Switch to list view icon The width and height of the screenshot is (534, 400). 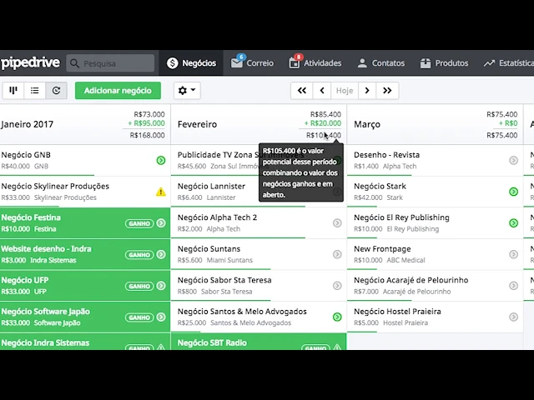34,91
